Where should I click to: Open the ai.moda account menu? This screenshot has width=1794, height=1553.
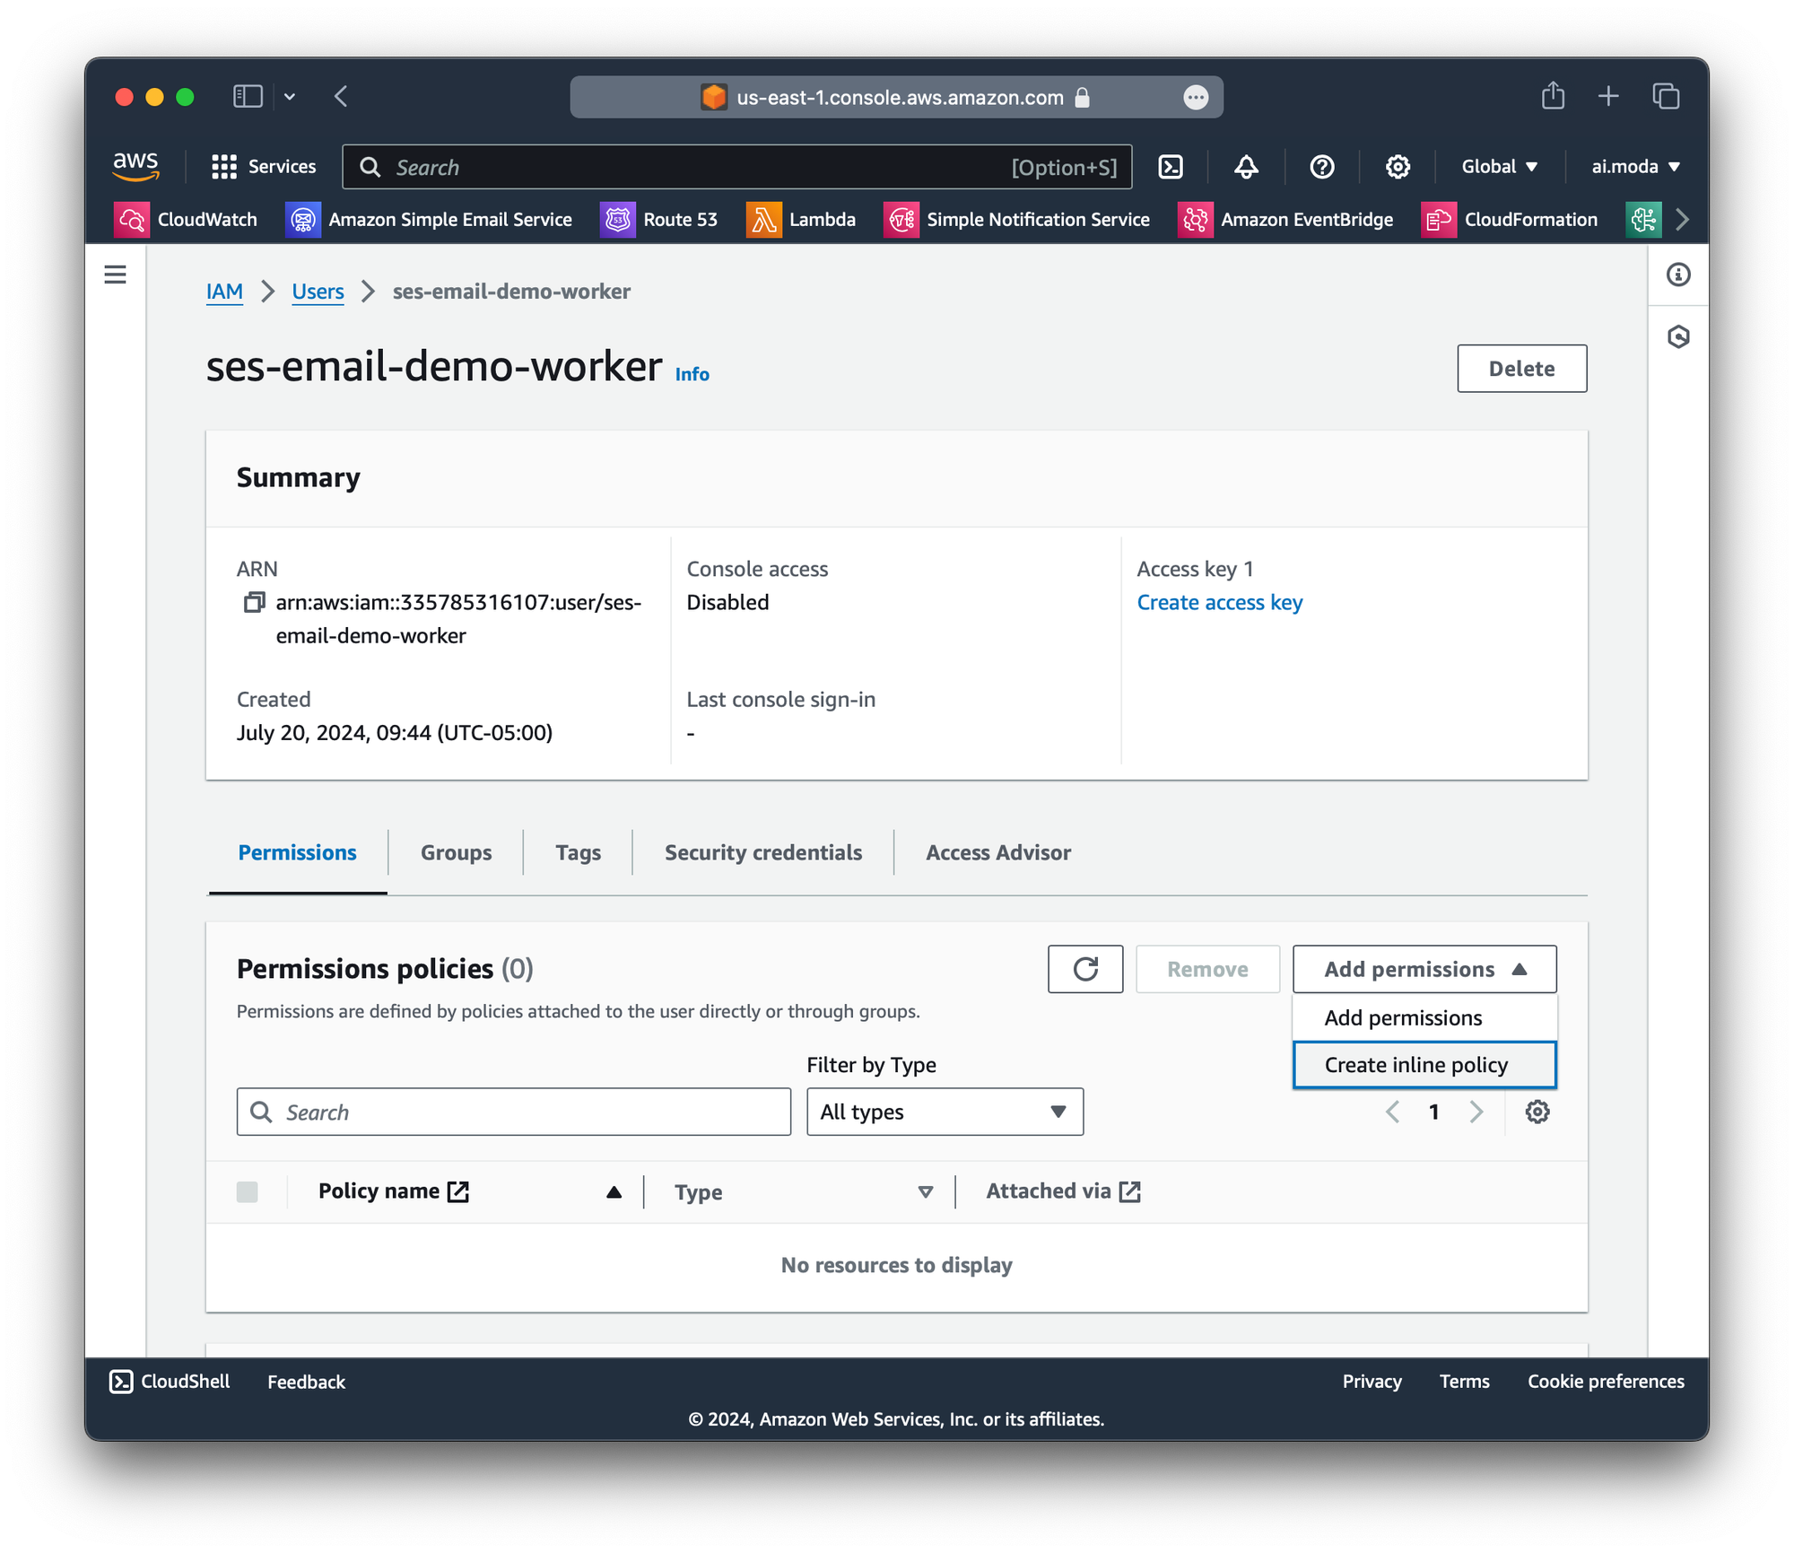coord(1634,167)
